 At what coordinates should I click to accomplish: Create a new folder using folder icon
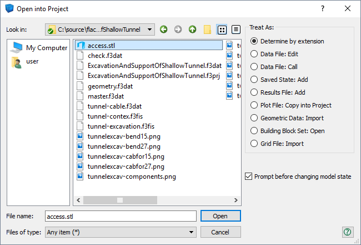click(x=207, y=30)
